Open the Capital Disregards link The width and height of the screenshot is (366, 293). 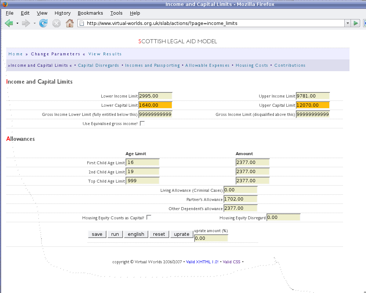tap(98, 65)
